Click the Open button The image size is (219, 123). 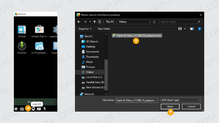(x=170, y=106)
